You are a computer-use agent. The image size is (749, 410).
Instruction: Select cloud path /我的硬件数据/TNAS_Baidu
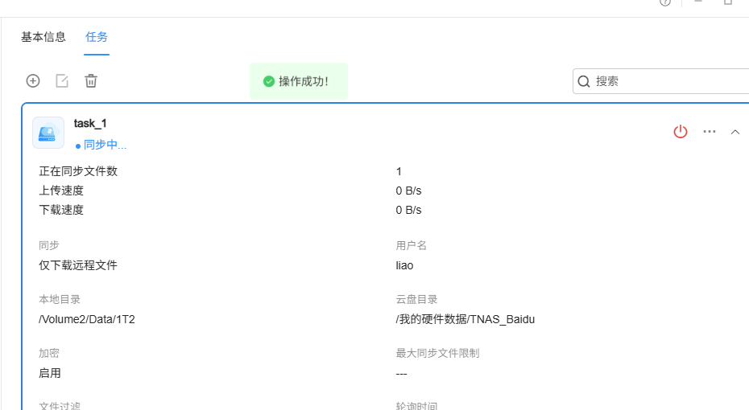466,319
